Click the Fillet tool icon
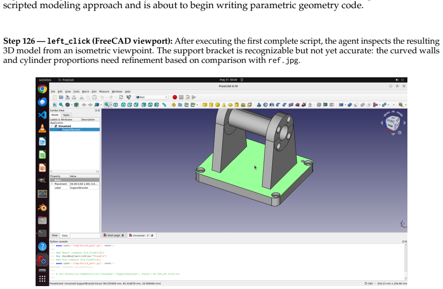The width and height of the screenshot is (443, 289). tap(278, 105)
